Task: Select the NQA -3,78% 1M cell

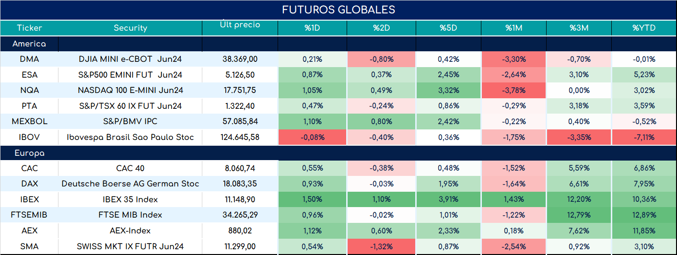Action: pyautogui.click(x=514, y=90)
